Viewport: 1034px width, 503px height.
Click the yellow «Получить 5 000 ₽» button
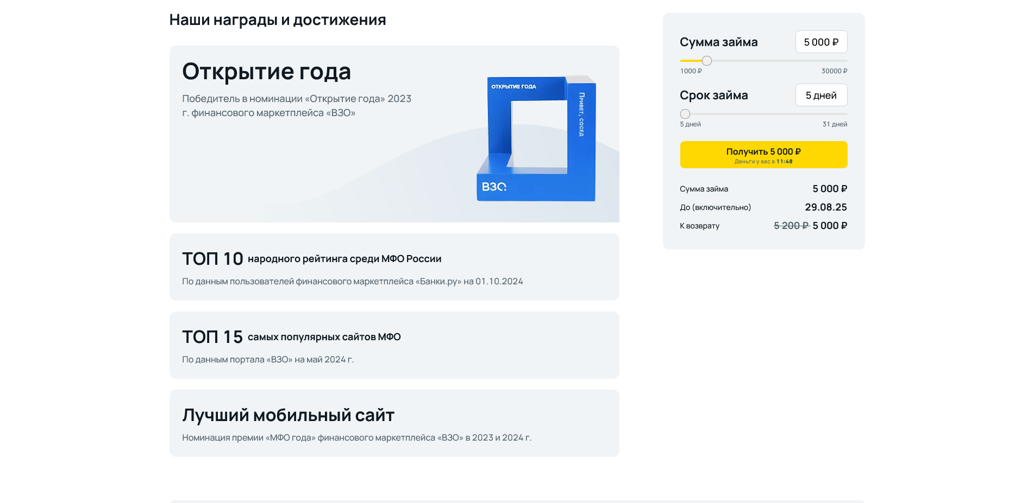(x=763, y=154)
